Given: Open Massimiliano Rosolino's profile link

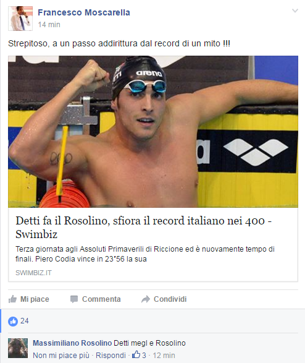Looking at the screenshot, I should (72, 343).
